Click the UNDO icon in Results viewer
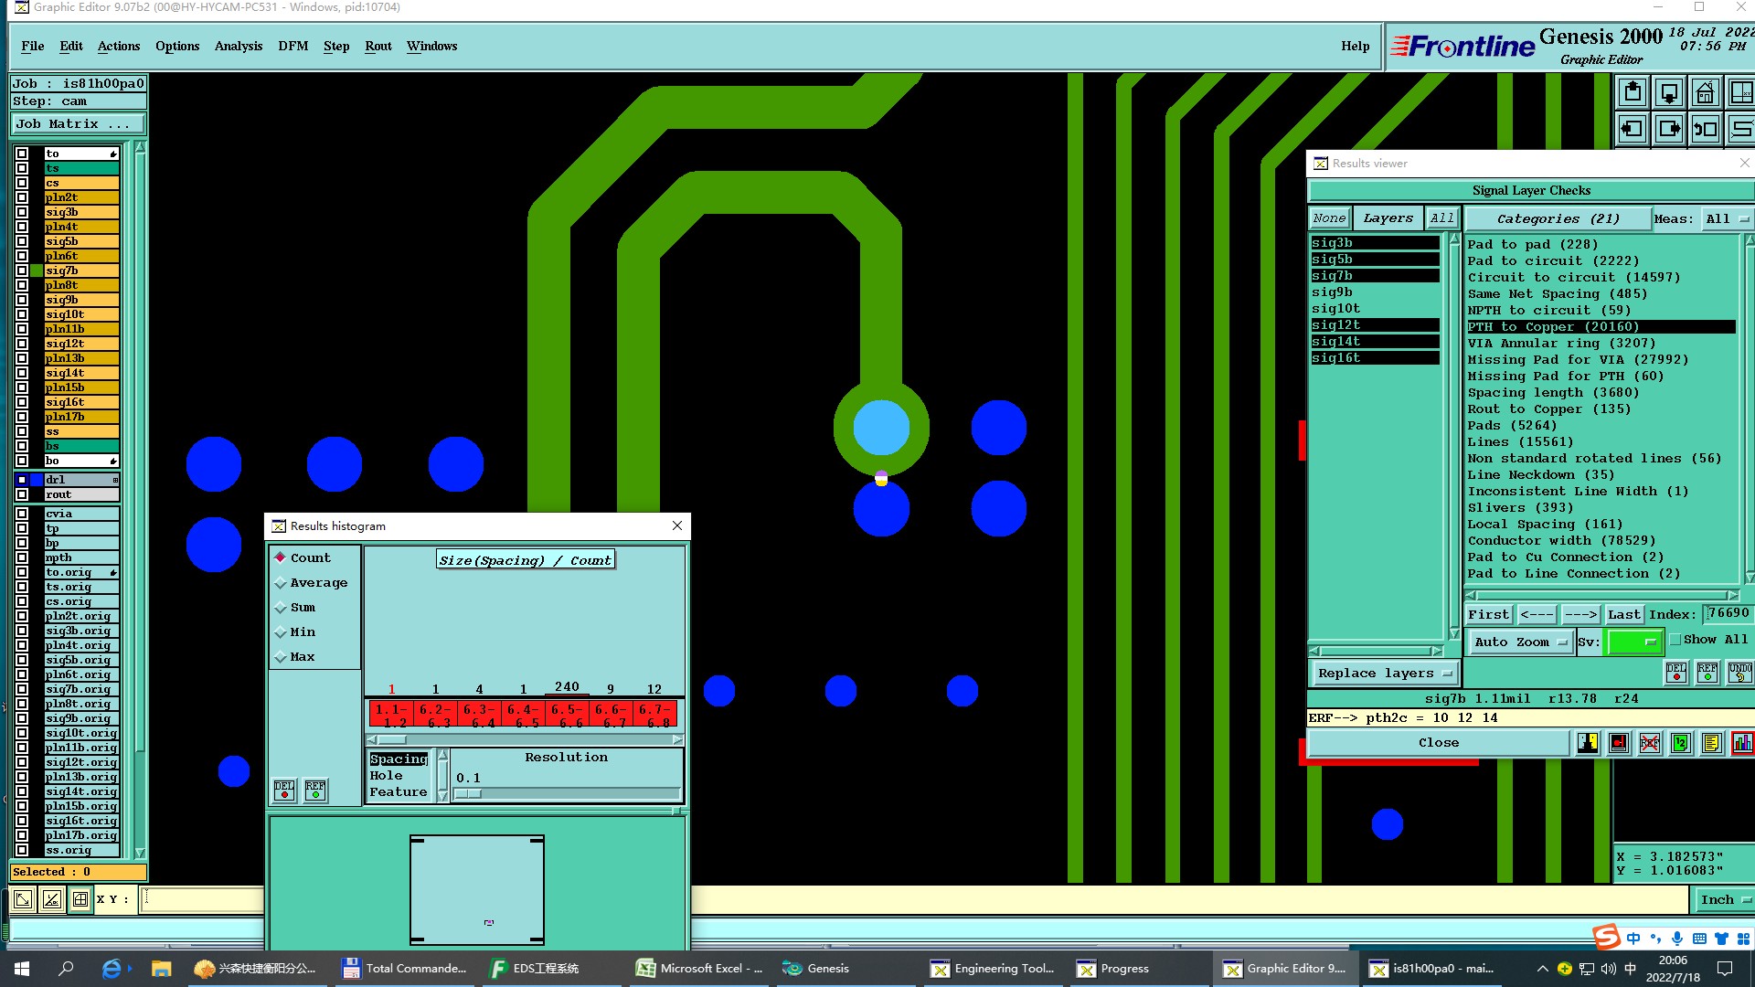The height and width of the screenshot is (987, 1755). pos(1739,673)
